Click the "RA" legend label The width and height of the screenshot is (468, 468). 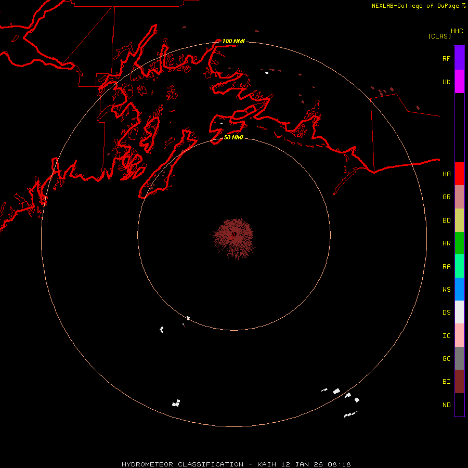click(x=446, y=267)
